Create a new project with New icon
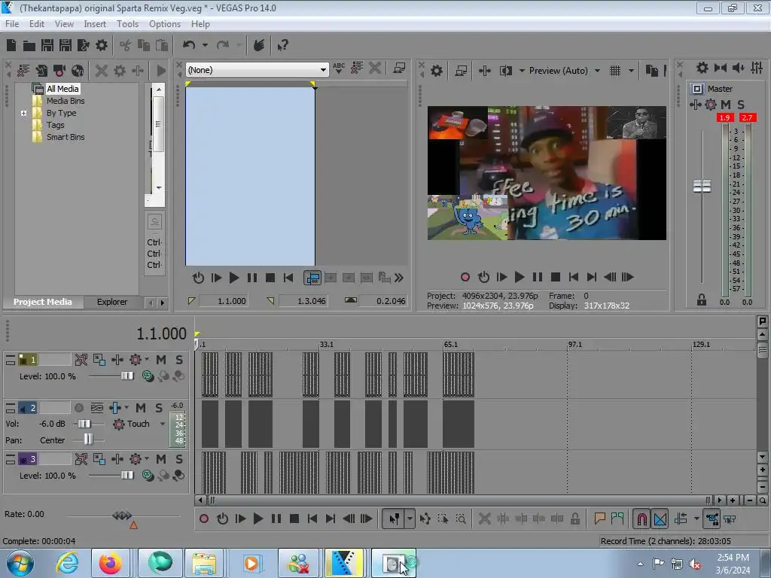This screenshot has width=771, height=578. pos(11,46)
